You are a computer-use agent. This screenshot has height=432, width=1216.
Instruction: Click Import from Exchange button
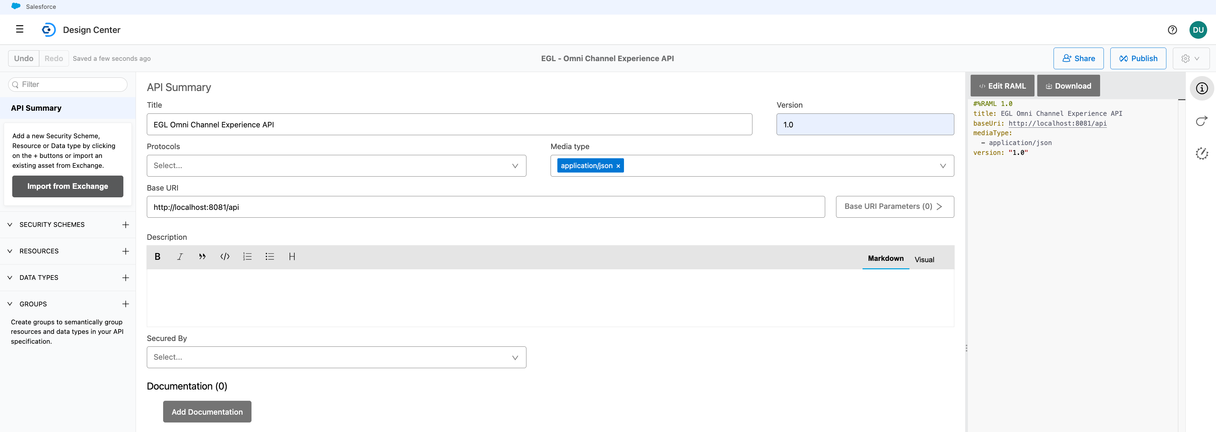(x=68, y=186)
